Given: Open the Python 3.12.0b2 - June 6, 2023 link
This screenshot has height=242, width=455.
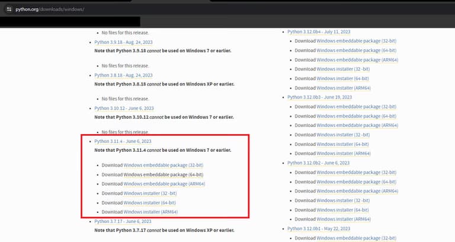Looking at the screenshot, I should click(318, 163).
